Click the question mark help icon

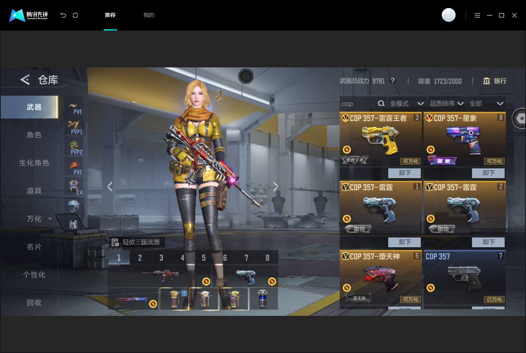click(392, 81)
